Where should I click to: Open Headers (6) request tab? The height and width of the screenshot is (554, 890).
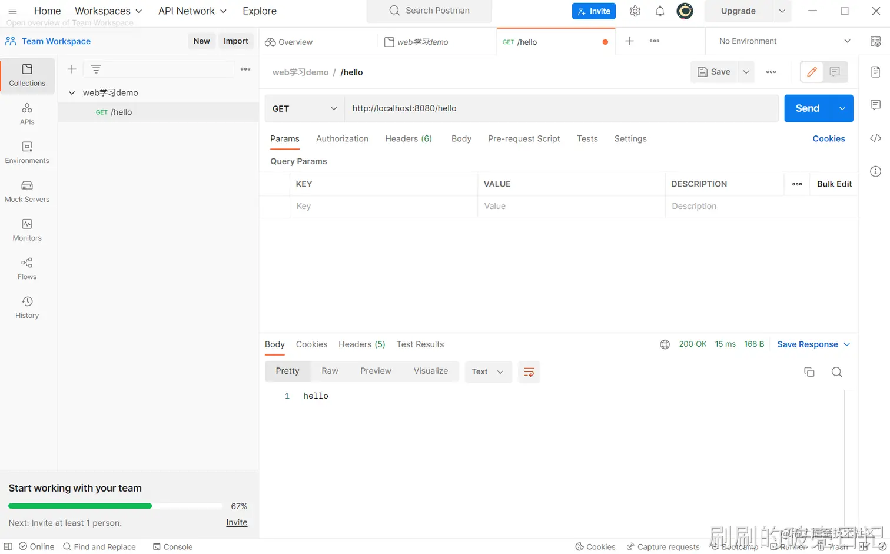409,139
